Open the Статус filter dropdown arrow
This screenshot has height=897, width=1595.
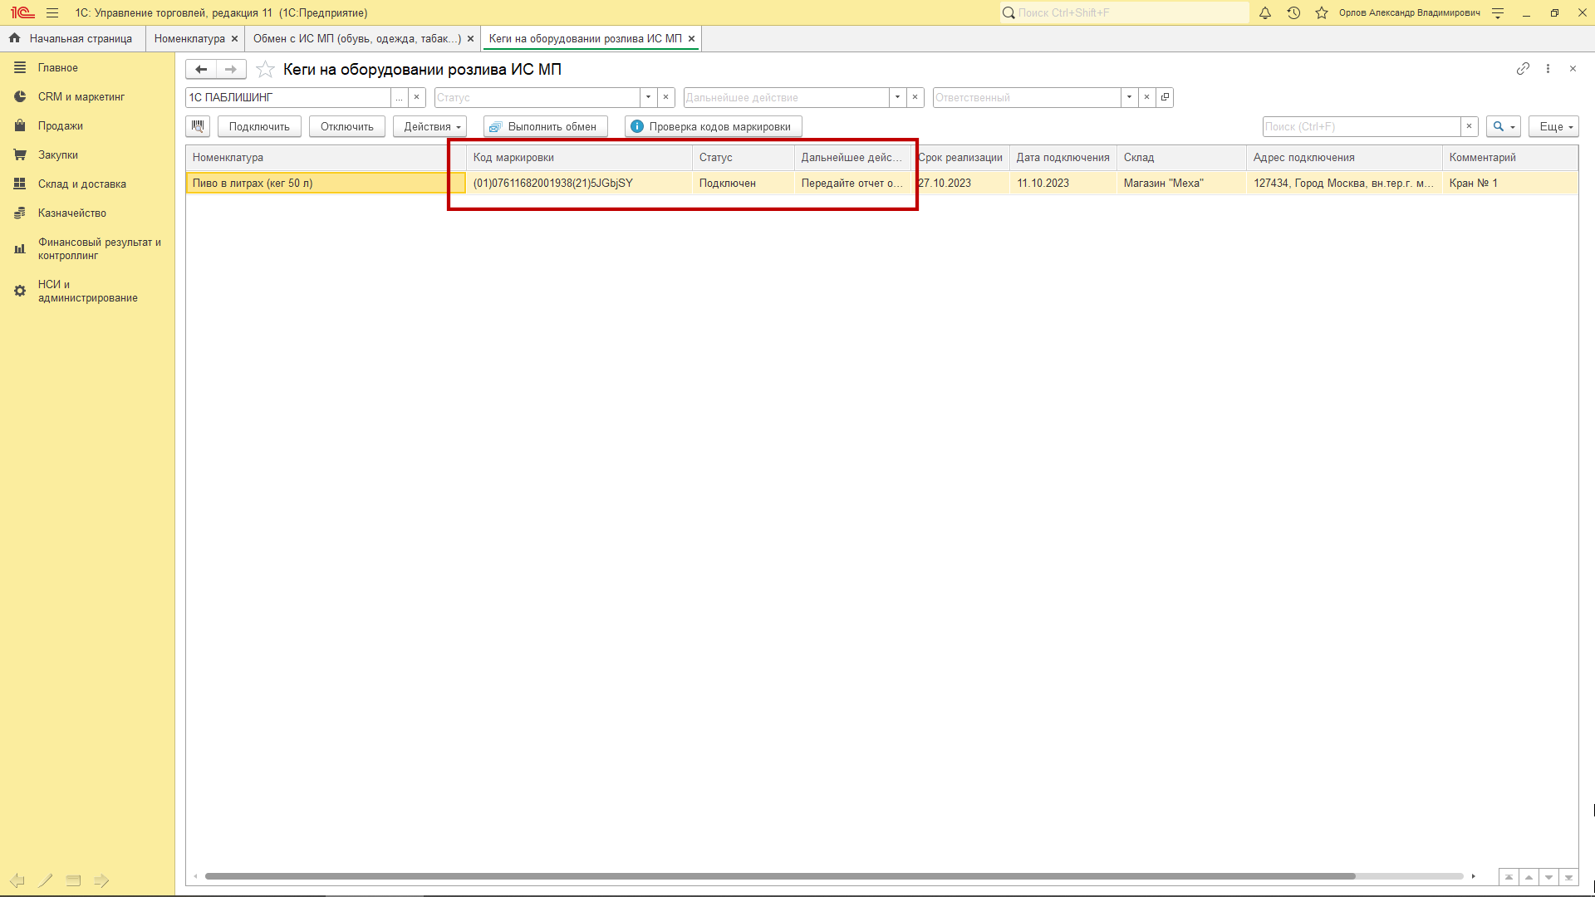pyautogui.click(x=648, y=97)
